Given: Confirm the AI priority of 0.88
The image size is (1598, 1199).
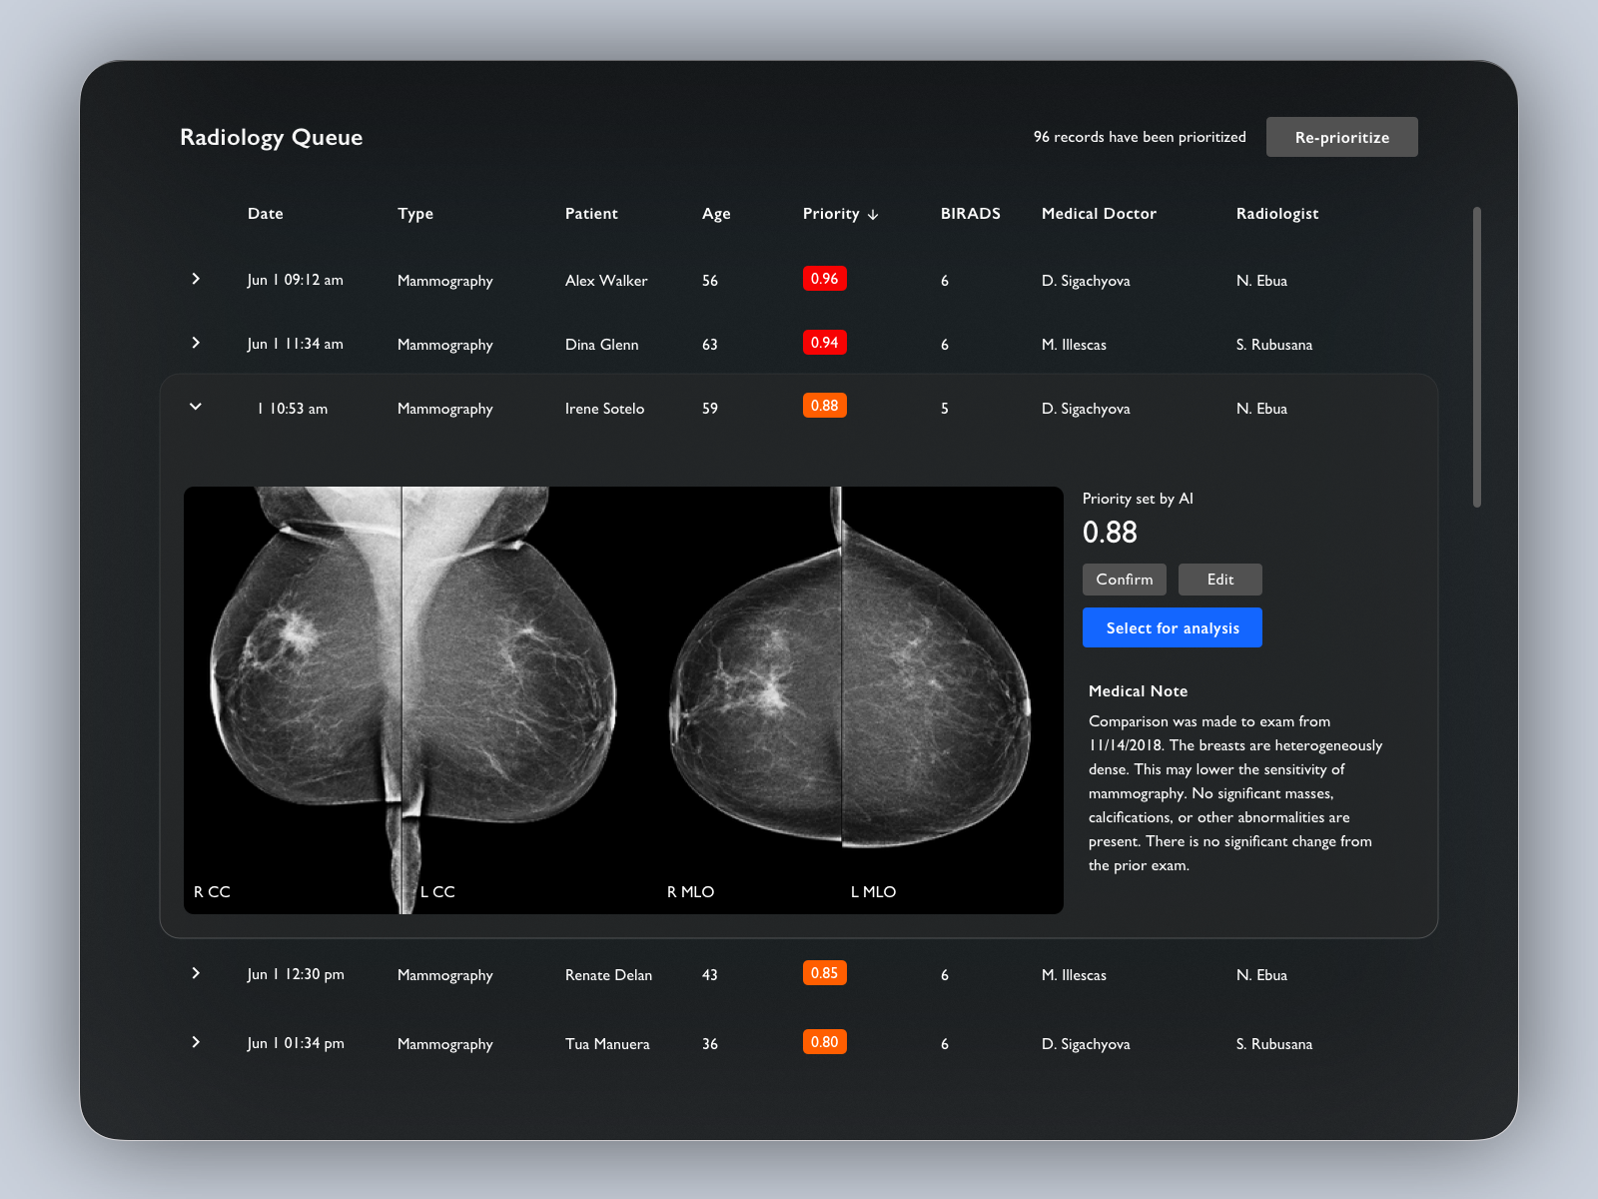Looking at the screenshot, I should tap(1124, 580).
